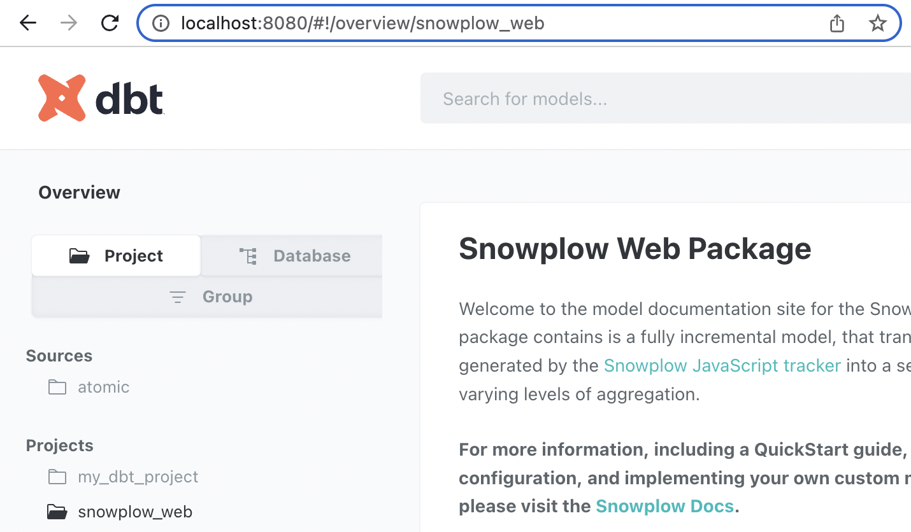Expand the atomic source
Screen dimensions: 911x532
(x=103, y=387)
